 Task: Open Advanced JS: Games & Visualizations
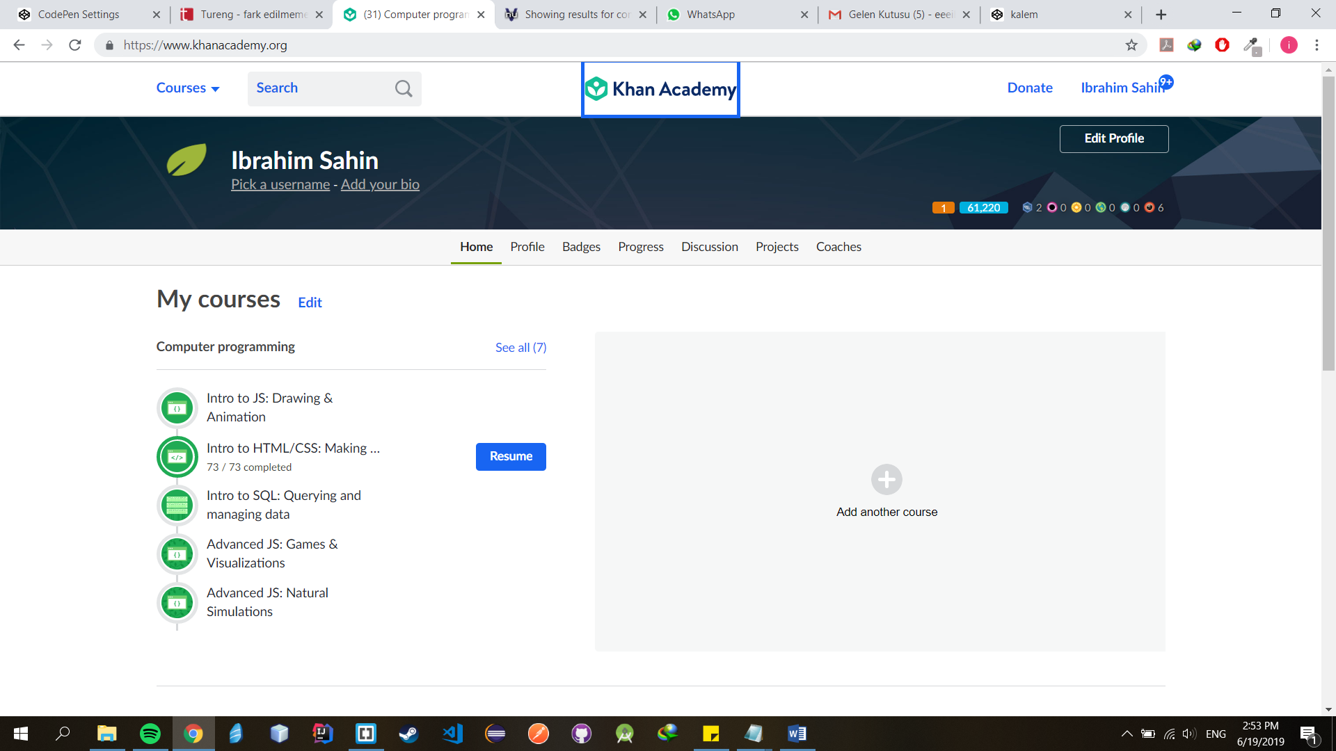click(x=272, y=554)
